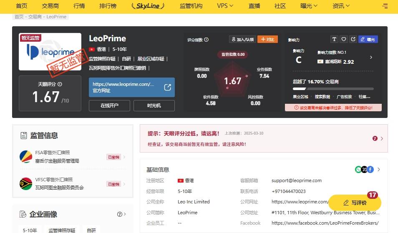Image resolution: width=398 pixels, height=233 pixels.
Task: Open FSA license row chevron
Action: pos(124,157)
